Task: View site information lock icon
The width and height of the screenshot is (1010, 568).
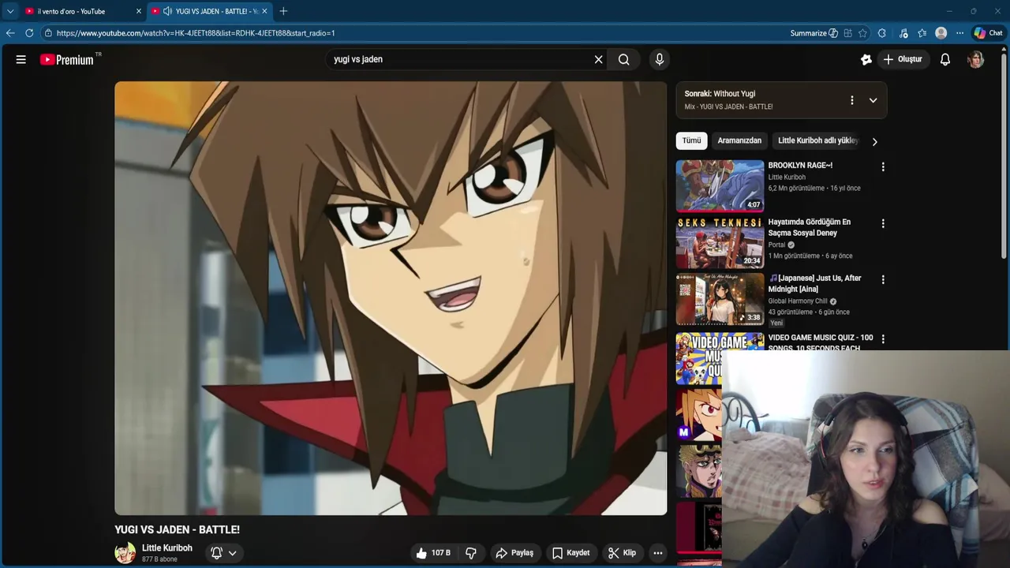Action: [48, 33]
